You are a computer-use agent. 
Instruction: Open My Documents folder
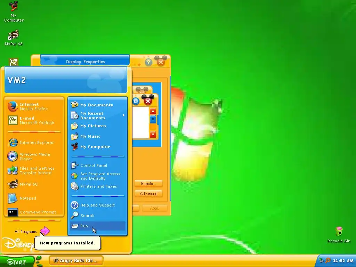point(98,105)
